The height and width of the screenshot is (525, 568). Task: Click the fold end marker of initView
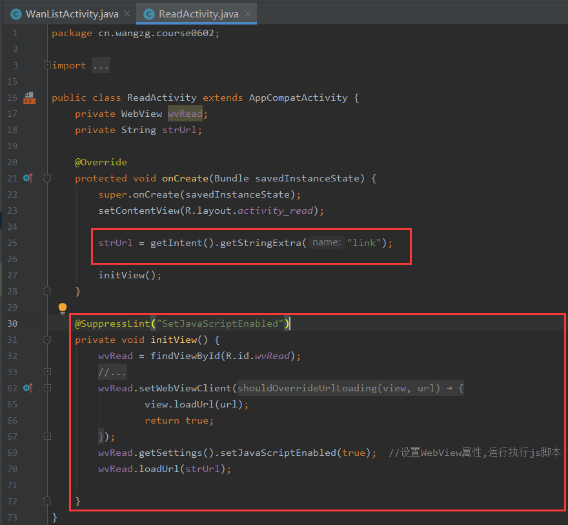point(47,500)
